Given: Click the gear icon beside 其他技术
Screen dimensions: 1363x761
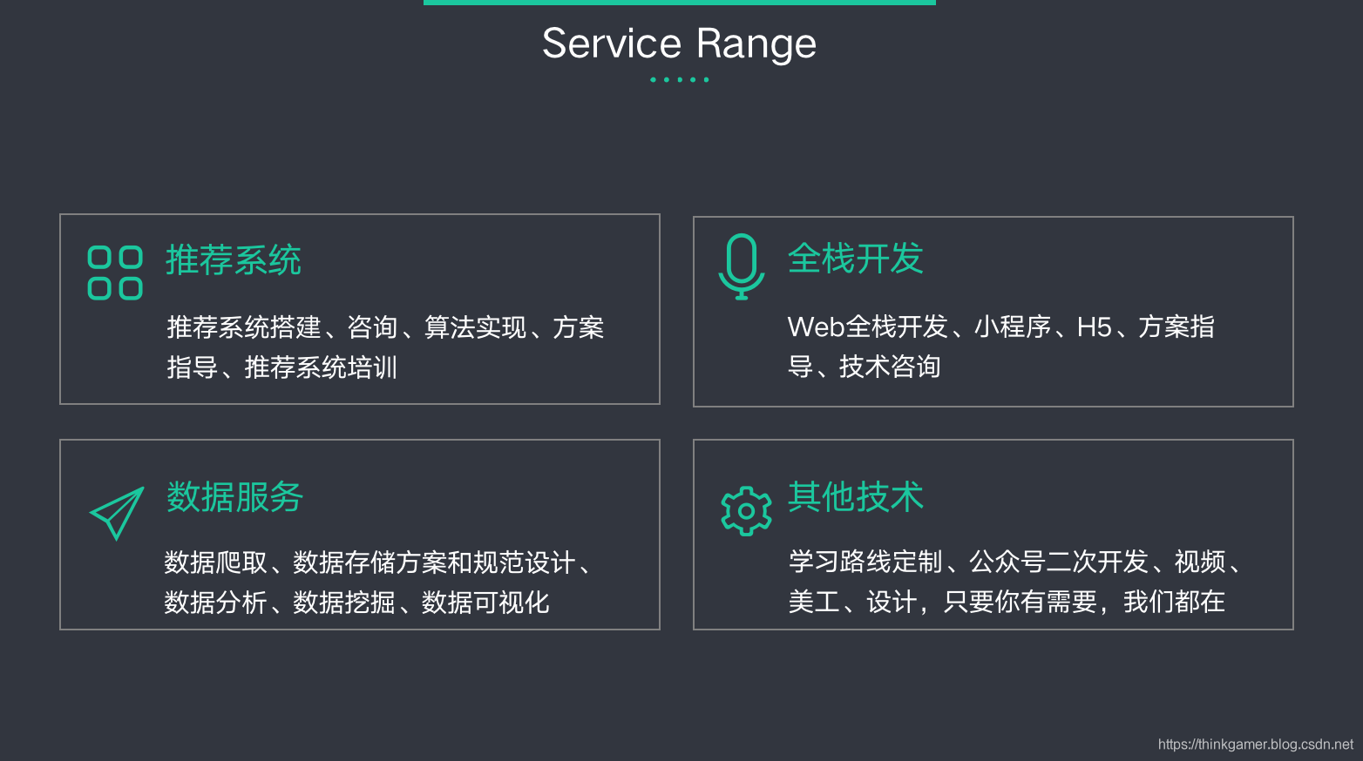Looking at the screenshot, I should tap(746, 511).
